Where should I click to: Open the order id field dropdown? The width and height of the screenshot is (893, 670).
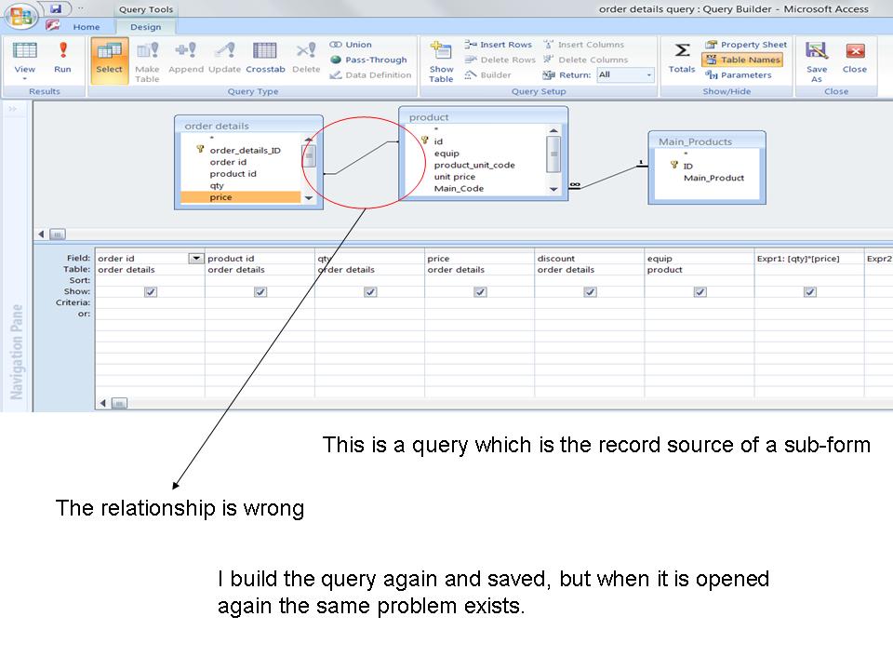click(196, 259)
